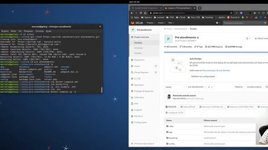This screenshot has width=268, height=150.
Task: Click the terminal window scrollbar
Action: tap(102, 90)
